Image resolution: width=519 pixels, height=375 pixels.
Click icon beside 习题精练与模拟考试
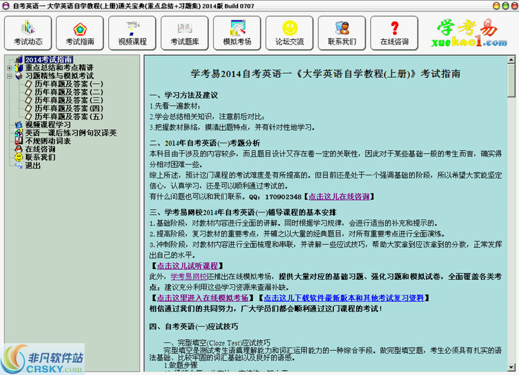19,76
